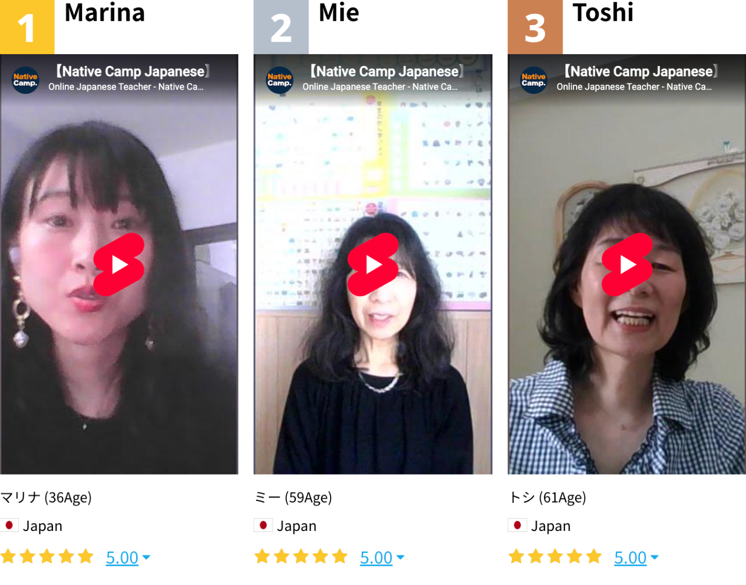Play Toshi's YouTube Shorts video
The height and width of the screenshot is (585, 746).
[627, 264]
